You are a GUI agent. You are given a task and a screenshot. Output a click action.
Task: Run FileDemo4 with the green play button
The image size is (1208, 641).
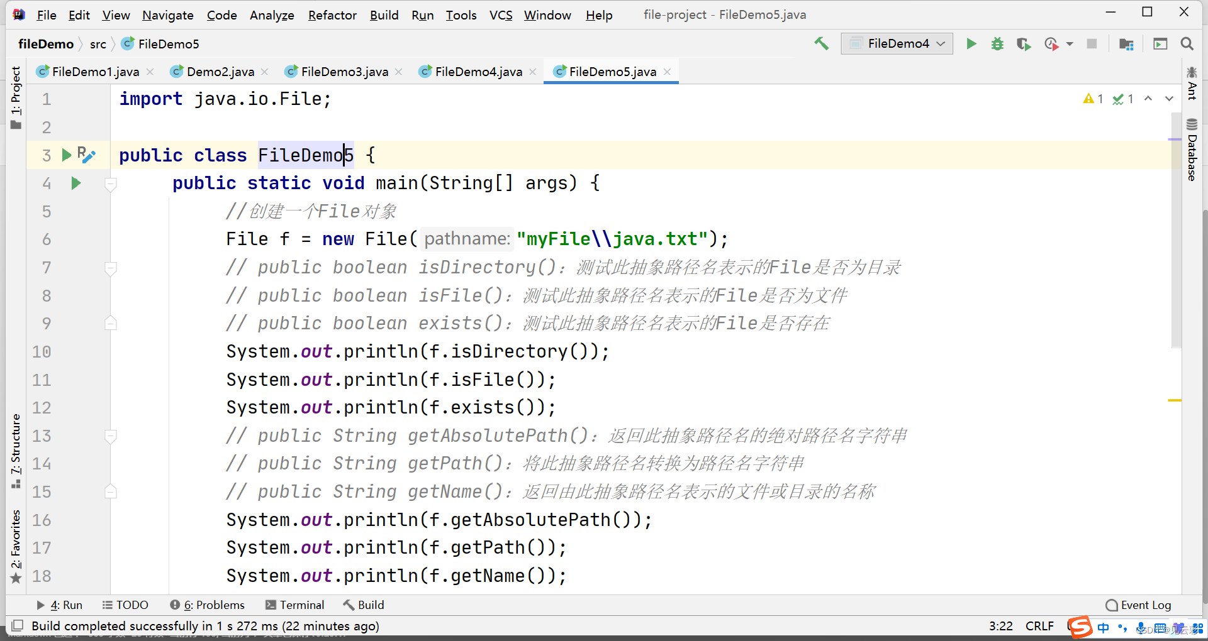coord(971,43)
